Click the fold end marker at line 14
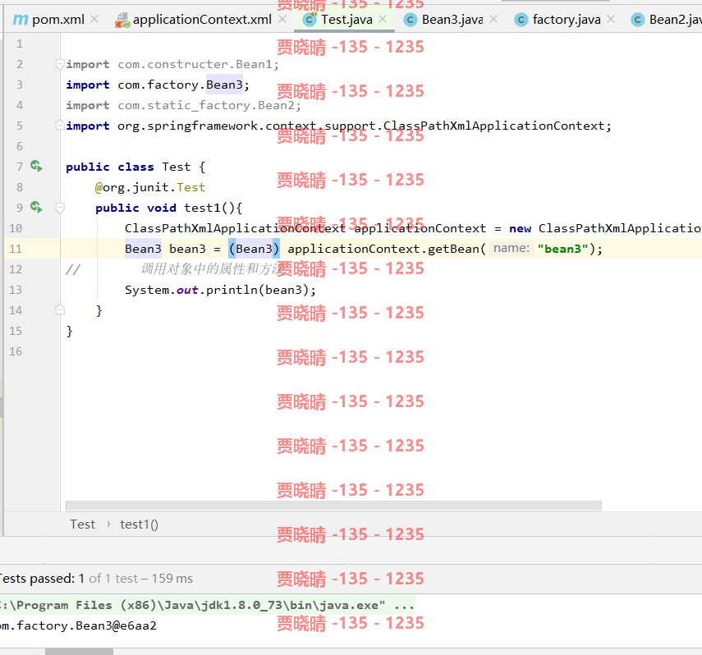This screenshot has height=655, width=702. [60, 309]
